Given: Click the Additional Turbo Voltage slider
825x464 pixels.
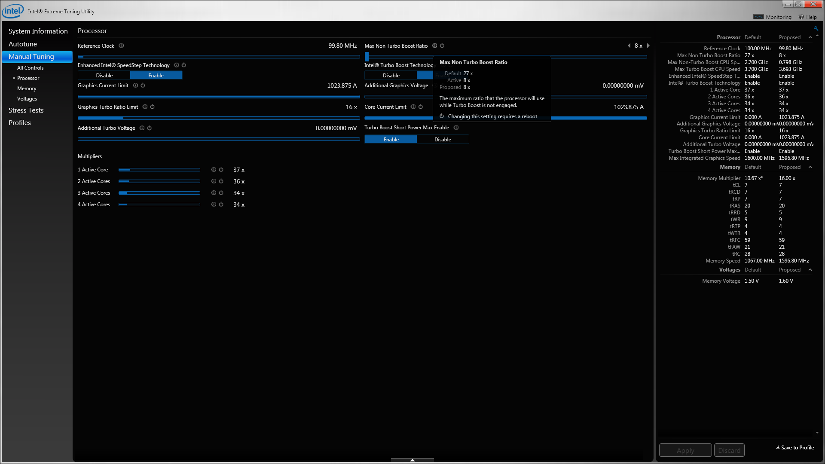Looking at the screenshot, I should point(219,139).
